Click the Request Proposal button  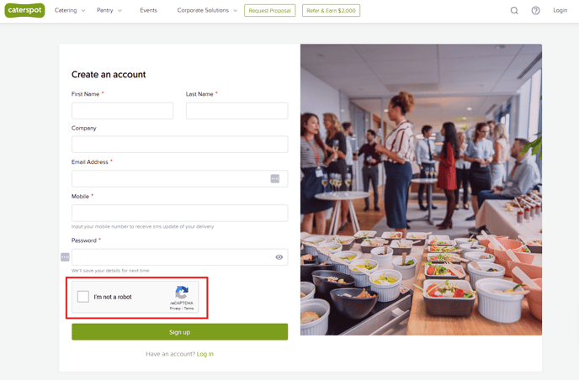pyautogui.click(x=270, y=10)
